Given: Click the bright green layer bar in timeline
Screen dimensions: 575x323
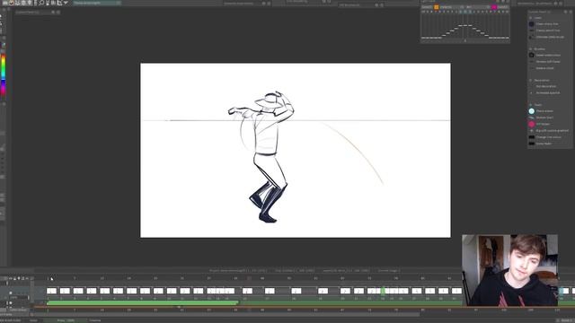Looking at the screenshot, I should [x=142, y=303].
